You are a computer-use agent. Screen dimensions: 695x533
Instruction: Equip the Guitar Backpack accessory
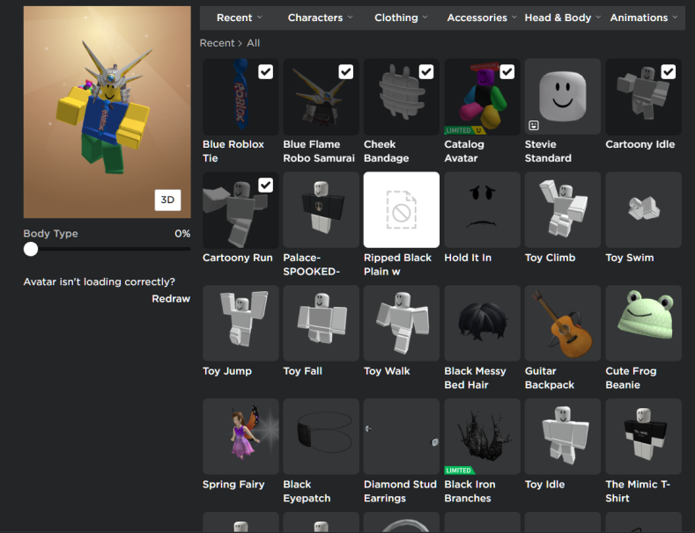[x=563, y=323]
